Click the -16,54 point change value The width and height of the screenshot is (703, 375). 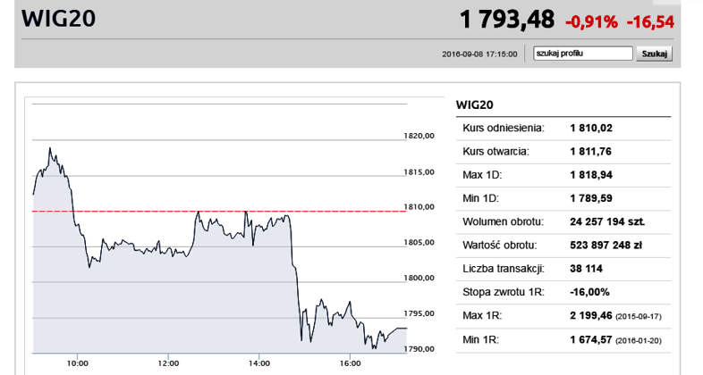pos(650,22)
